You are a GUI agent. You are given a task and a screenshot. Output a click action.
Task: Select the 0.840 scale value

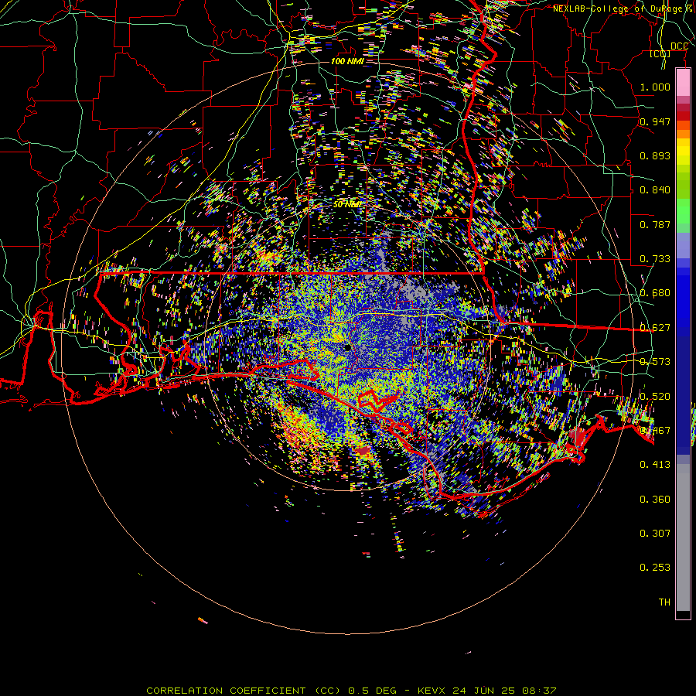(x=655, y=190)
